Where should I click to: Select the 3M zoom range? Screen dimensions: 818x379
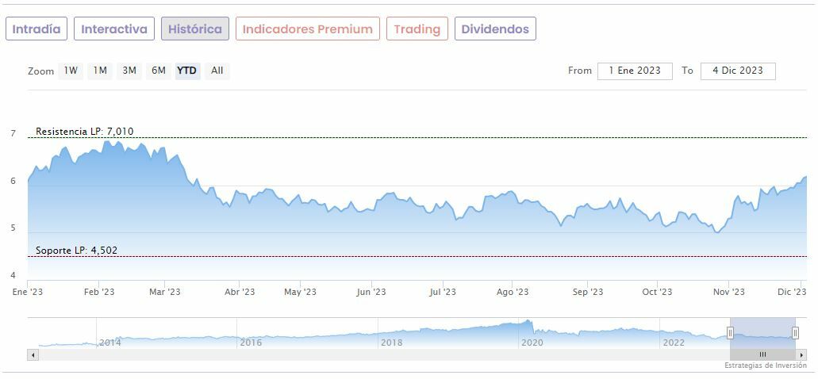[129, 71]
